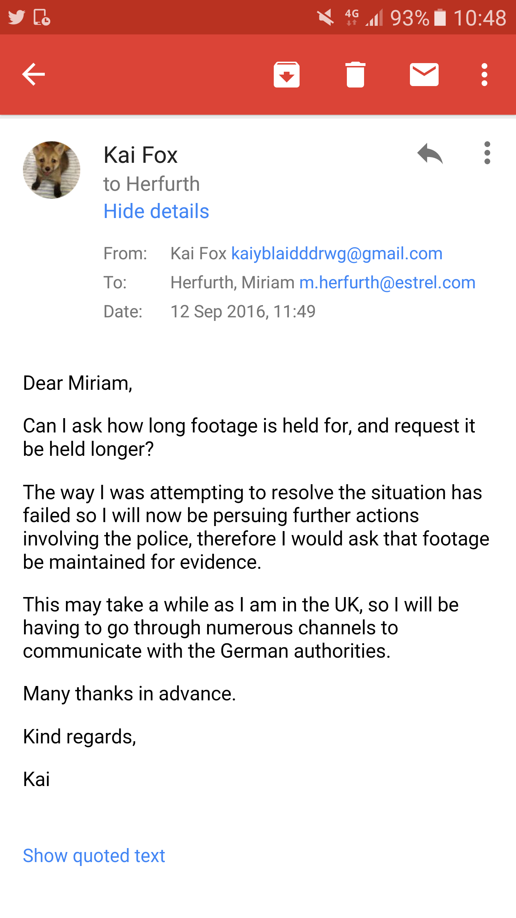Viewport: 516px width, 918px height.
Task: Tap the 10:48 clock in status bar
Action: click(479, 17)
